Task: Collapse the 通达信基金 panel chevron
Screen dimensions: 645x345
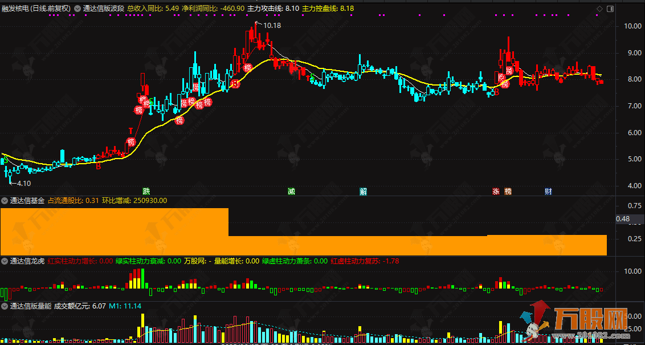Action: click(5, 200)
